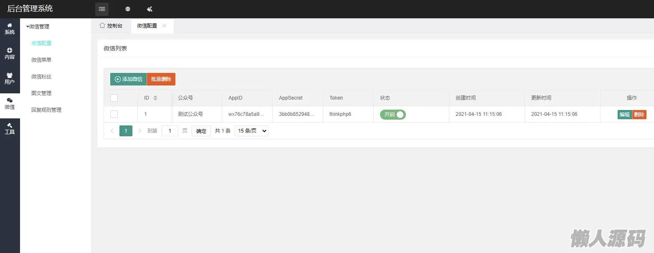Click the 创建时间 column header
Viewport: 654px width, 253px height.
pos(466,98)
